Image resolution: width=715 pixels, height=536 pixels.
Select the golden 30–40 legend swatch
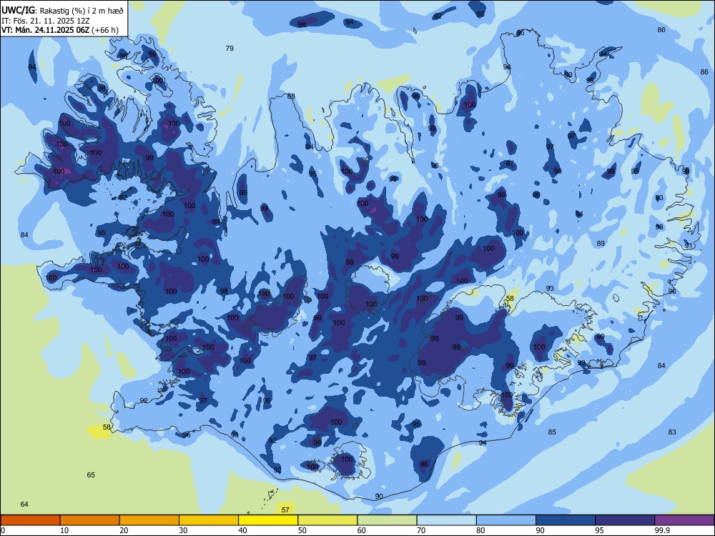click(x=209, y=520)
